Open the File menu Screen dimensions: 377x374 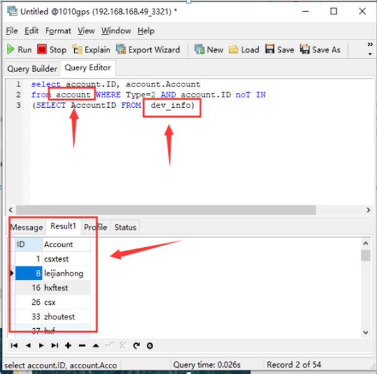click(x=12, y=31)
